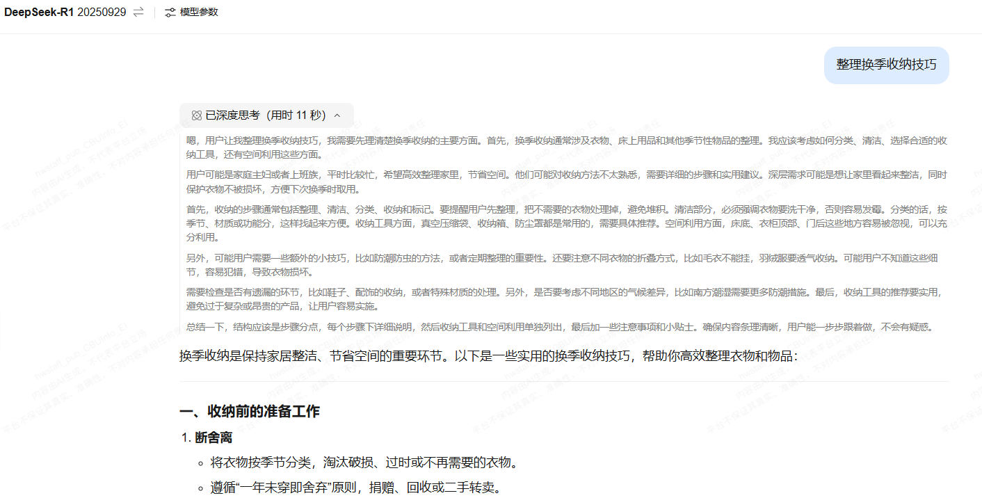Screen dimensions: 982x498
Task: Click the bullet 将衣物按季节分类
Action: pyautogui.click(x=364, y=463)
